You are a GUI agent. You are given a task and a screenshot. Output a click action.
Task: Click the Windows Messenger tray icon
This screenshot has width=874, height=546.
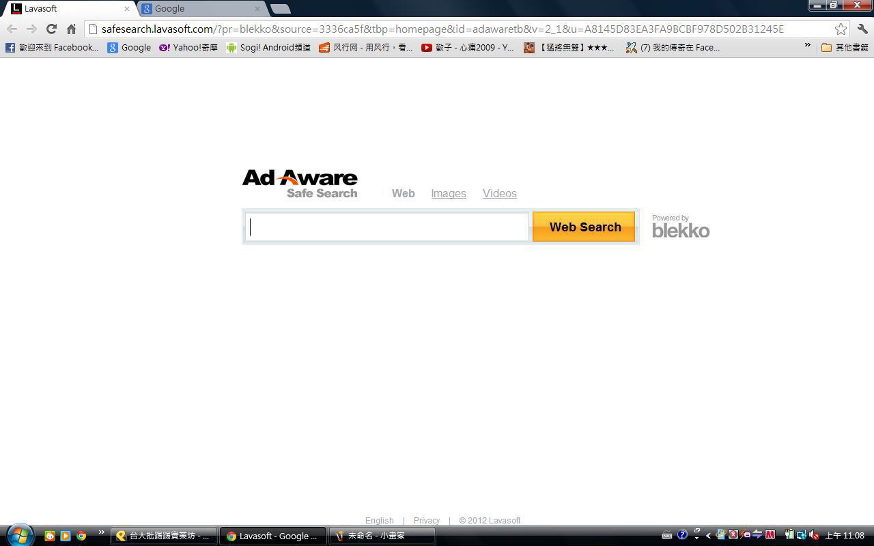tap(720, 535)
